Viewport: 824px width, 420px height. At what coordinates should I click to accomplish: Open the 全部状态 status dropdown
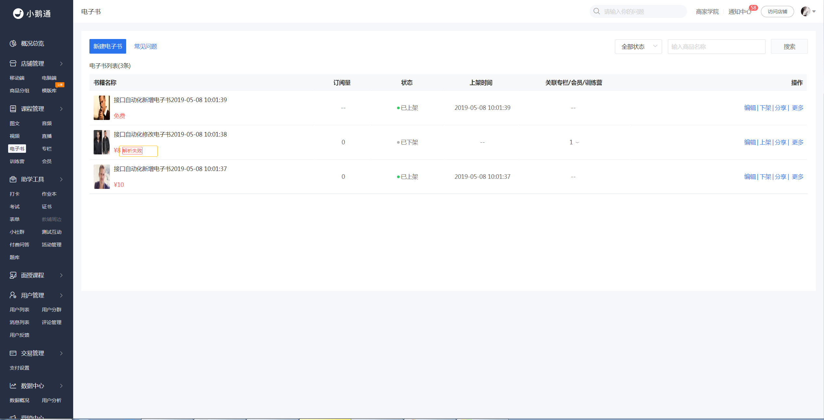(x=638, y=46)
